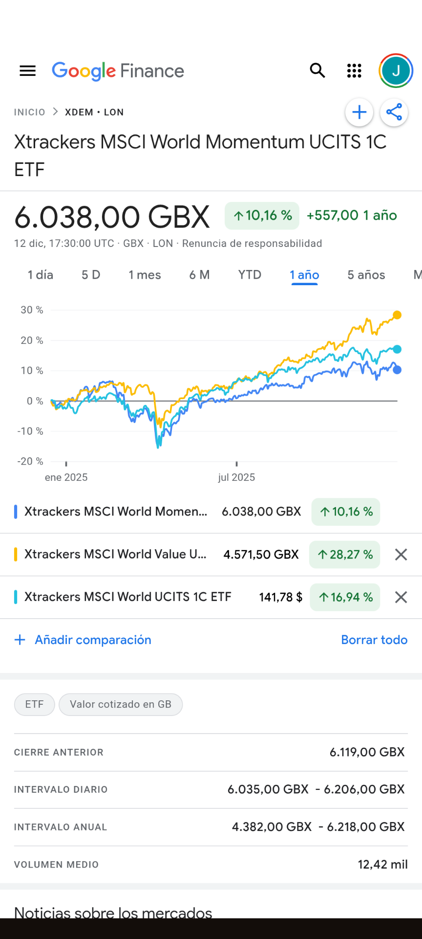Switch to the 5 D range
The width and height of the screenshot is (422, 939).
click(91, 275)
